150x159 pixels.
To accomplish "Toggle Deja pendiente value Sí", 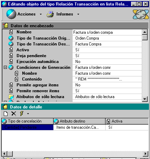I will [x=107, y=56].
